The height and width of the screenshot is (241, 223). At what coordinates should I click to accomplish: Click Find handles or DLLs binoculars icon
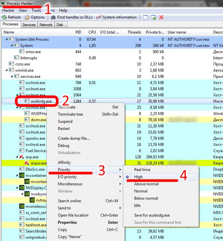[x=53, y=17]
